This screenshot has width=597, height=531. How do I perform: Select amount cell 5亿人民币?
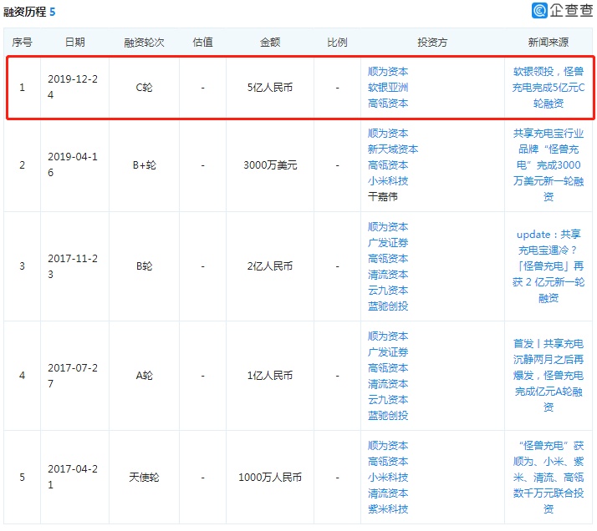pos(270,88)
